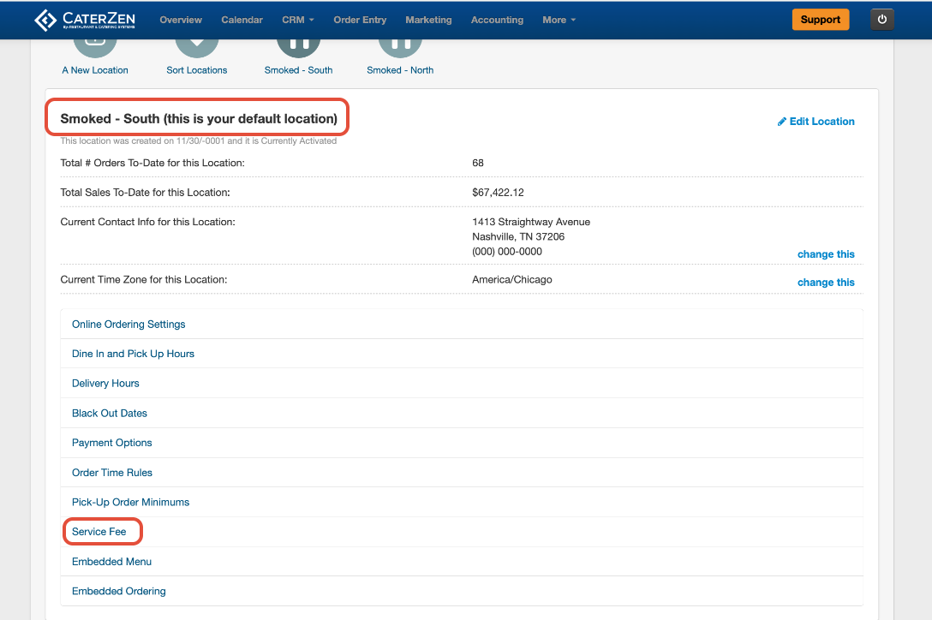Screen dimensions: 932x620
Task: Click change this for time zone
Action: coord(826,283)
